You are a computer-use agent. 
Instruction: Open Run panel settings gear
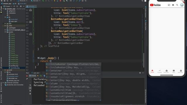click(140, 73)
